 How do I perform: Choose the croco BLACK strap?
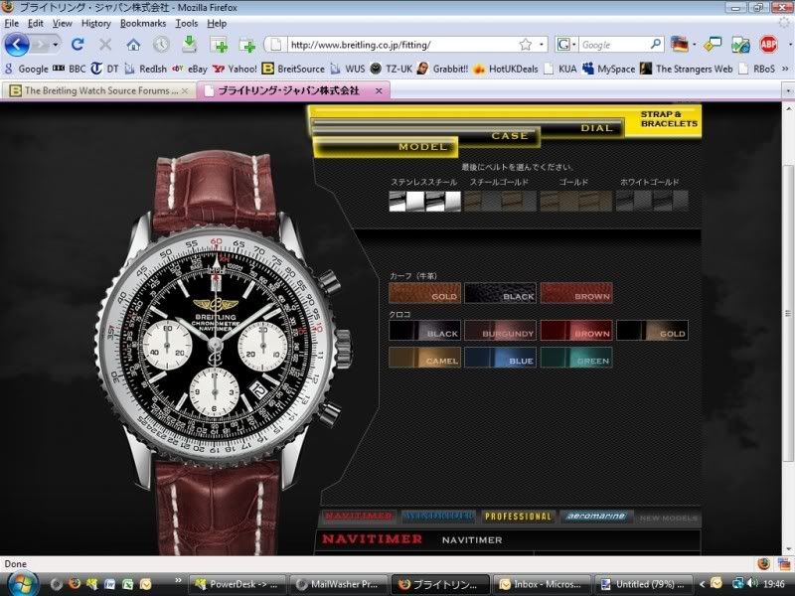[x=425, y=331]
